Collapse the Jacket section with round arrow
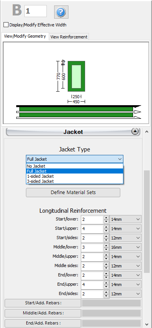Viewport: 152px width, 328px height. coord(135,132)
